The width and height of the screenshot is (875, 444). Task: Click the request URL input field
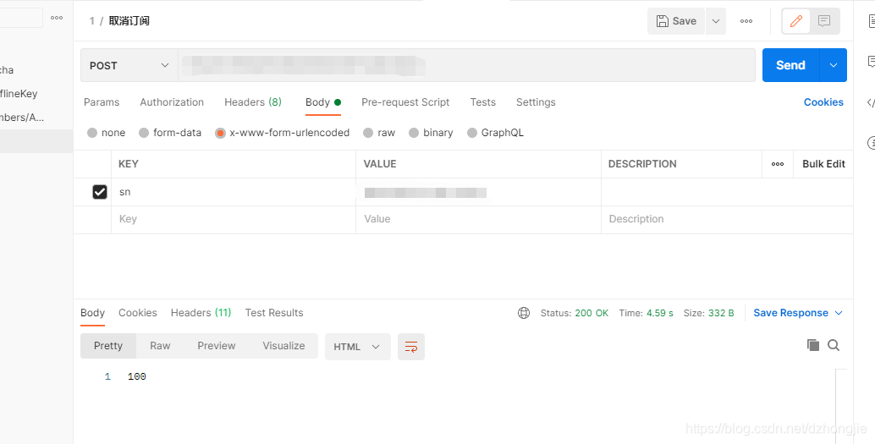pos(466,65)
